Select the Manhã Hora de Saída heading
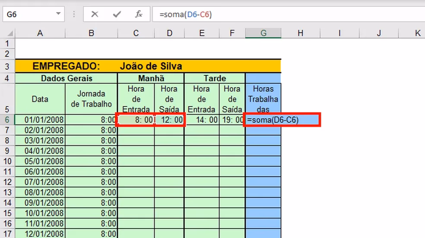The image size is (425, 238). 169,99
